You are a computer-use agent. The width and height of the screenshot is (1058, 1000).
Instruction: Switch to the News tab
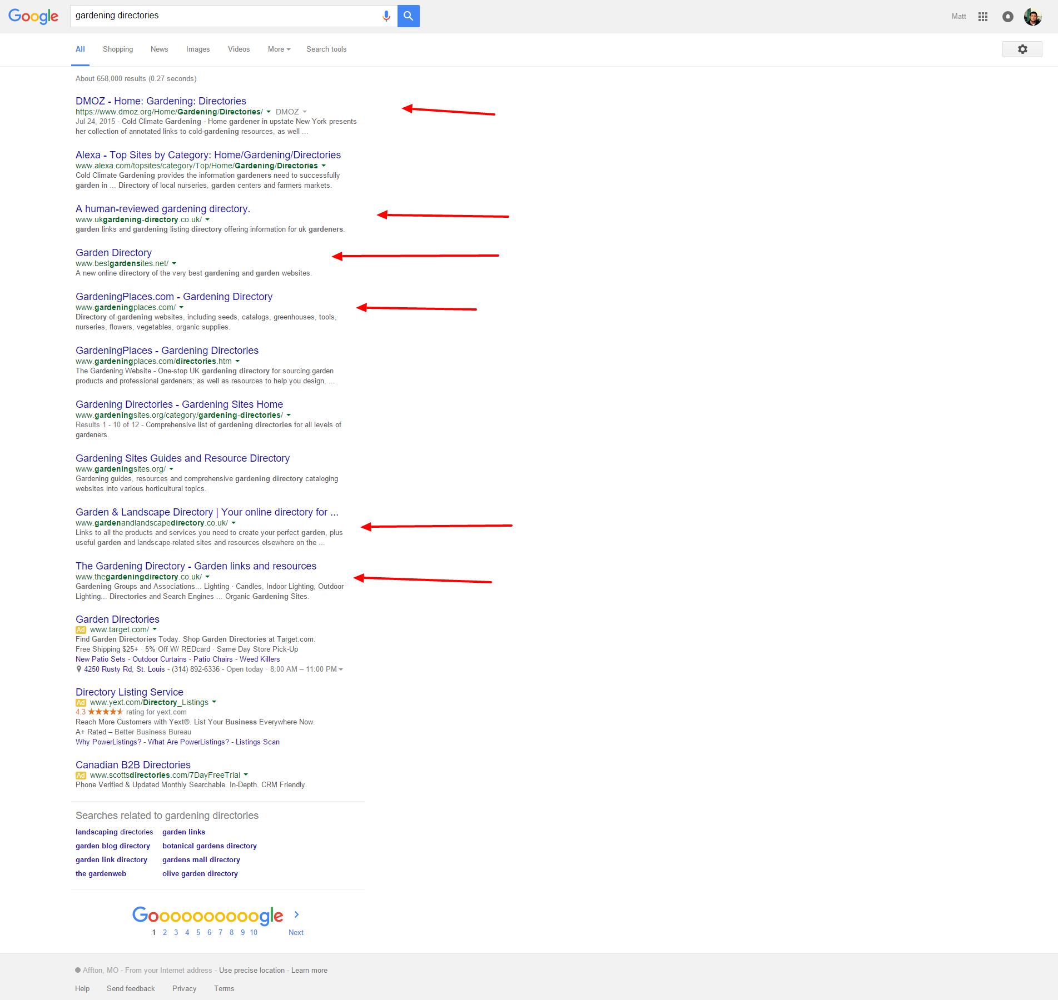pos(159,49)
